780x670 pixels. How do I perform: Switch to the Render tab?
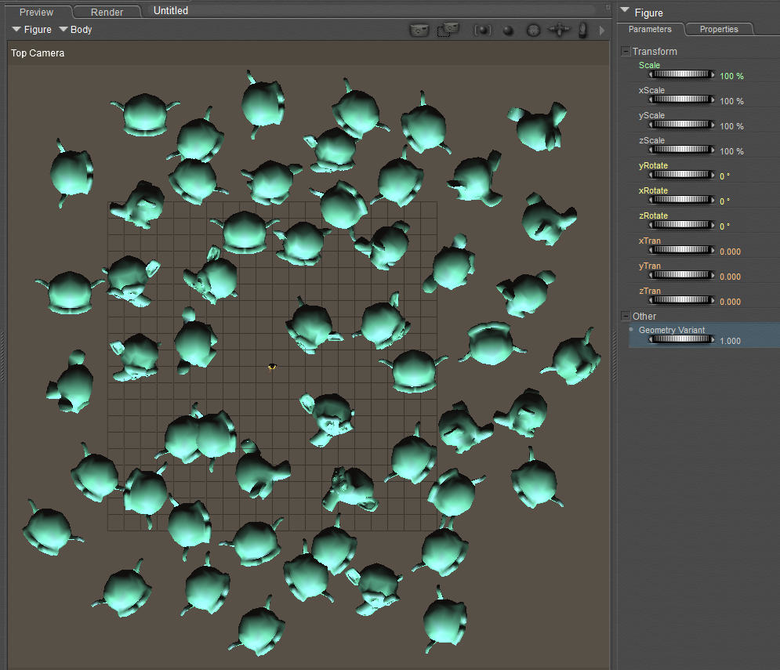click(107, 12)
